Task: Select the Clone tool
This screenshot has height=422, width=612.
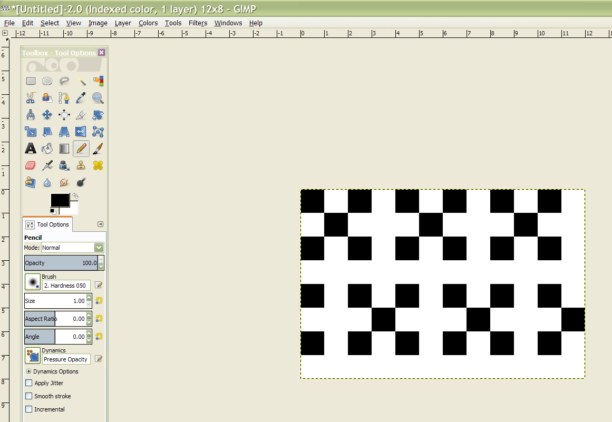Action: [x=81, y=165]
